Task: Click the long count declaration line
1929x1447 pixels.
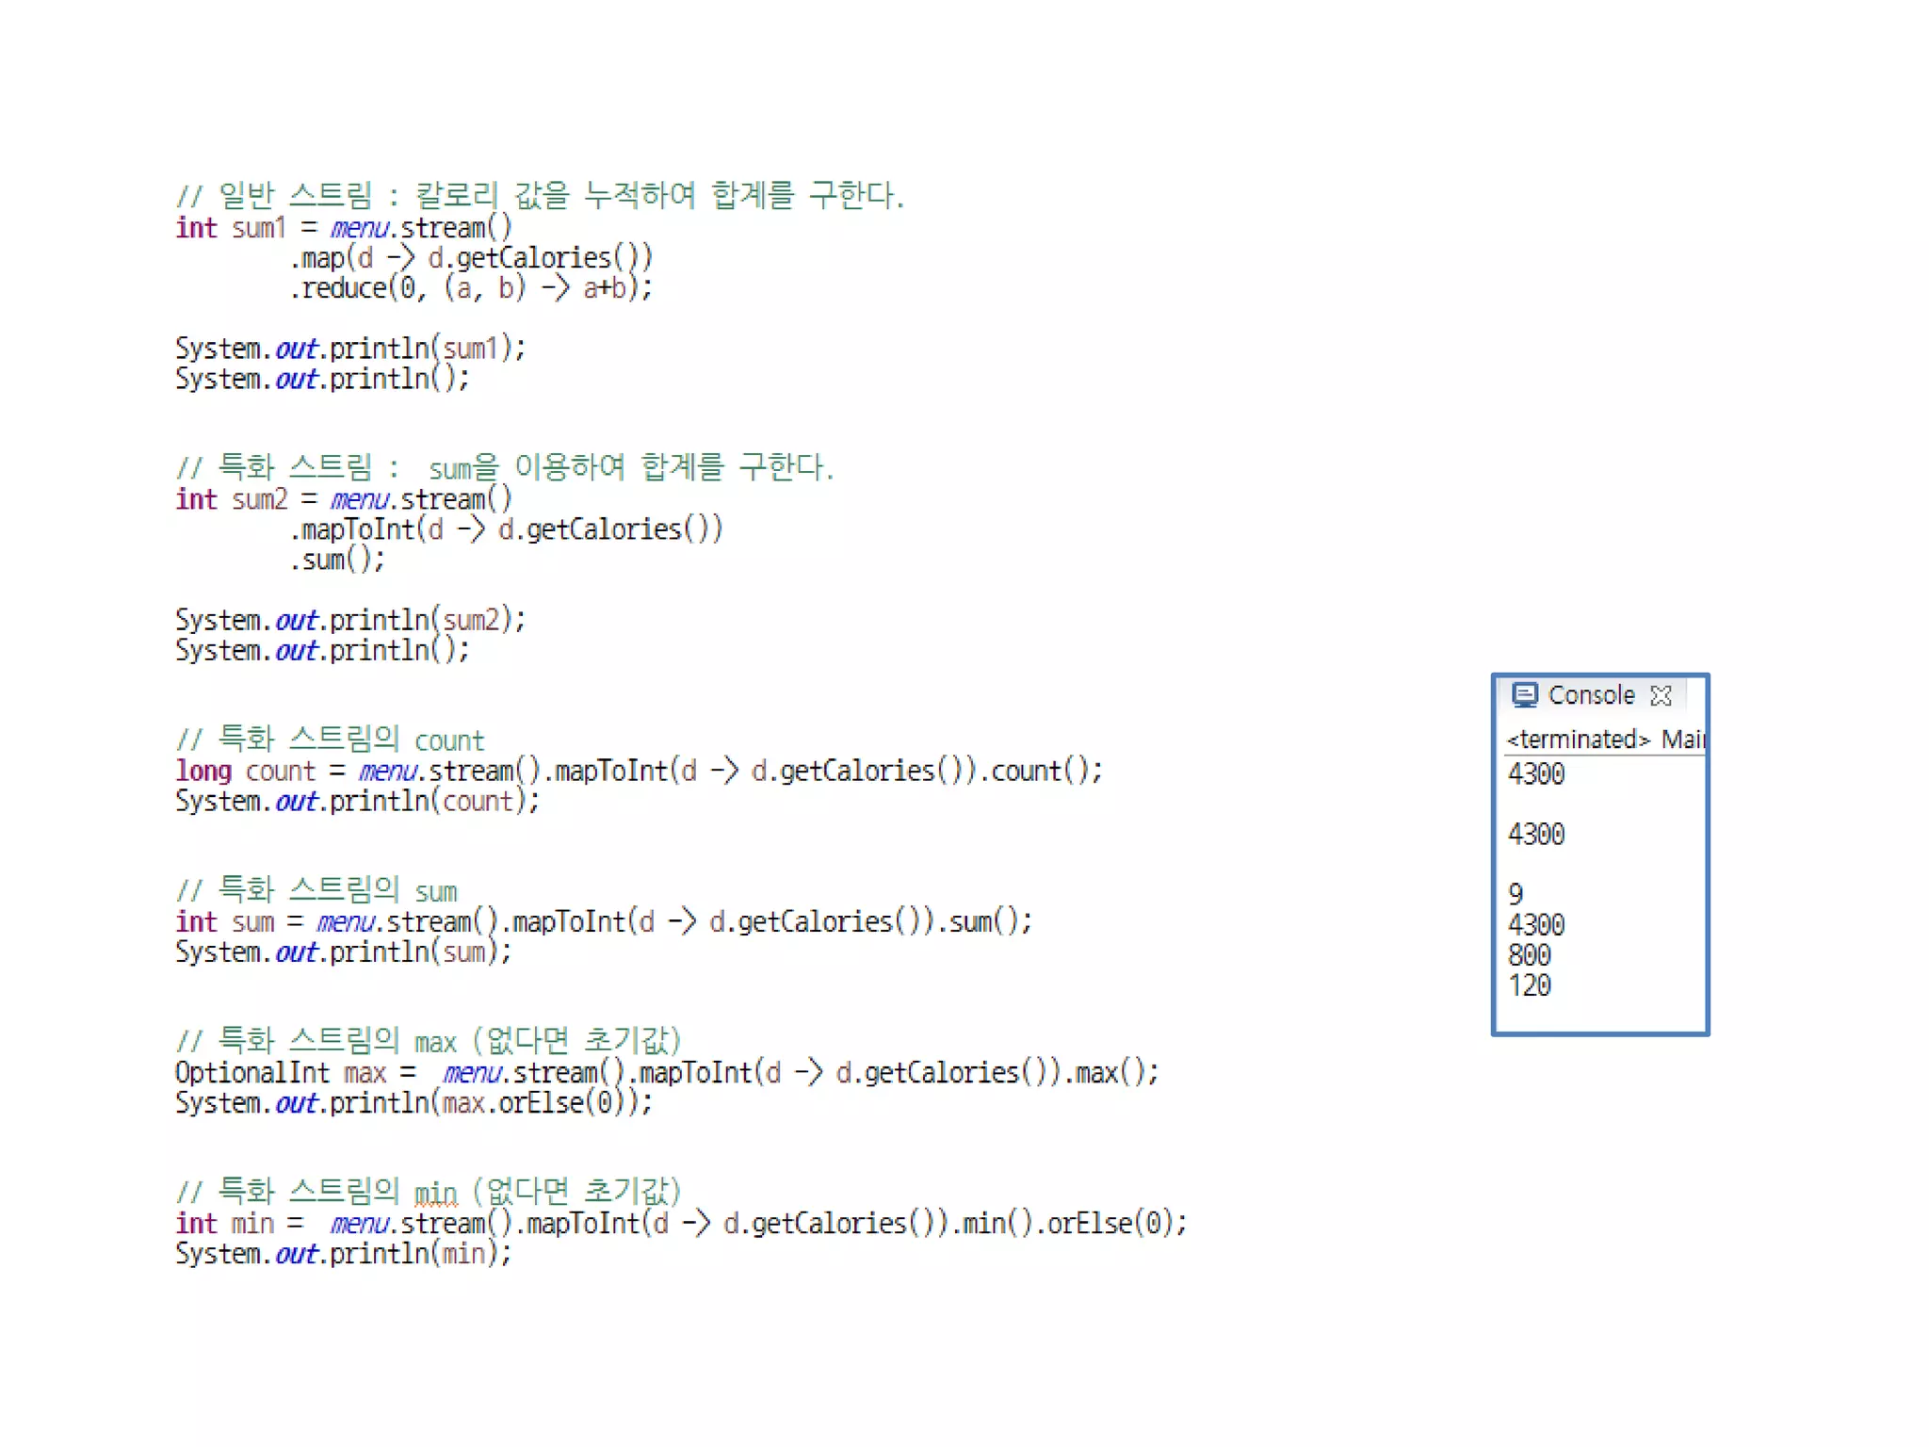Action: tap(639, 772)
